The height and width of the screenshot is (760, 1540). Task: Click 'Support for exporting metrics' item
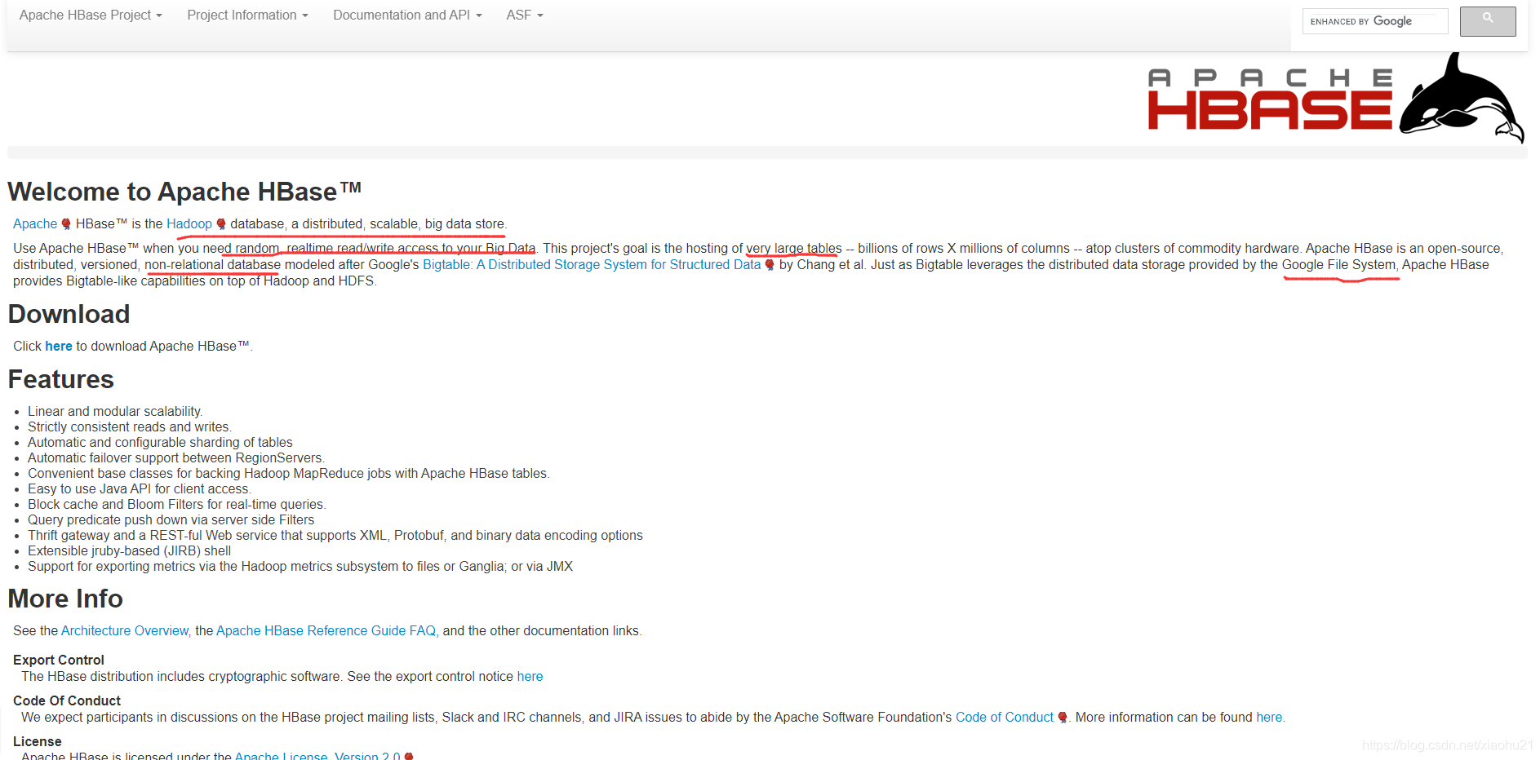click(300, 566)
